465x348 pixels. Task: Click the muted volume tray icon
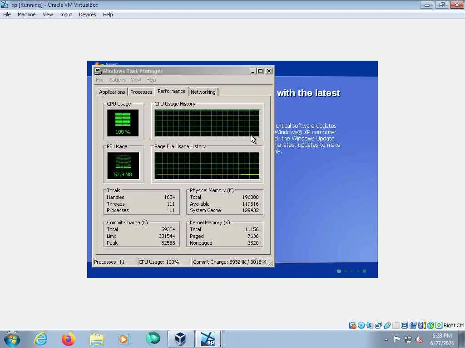click(419, 339)
